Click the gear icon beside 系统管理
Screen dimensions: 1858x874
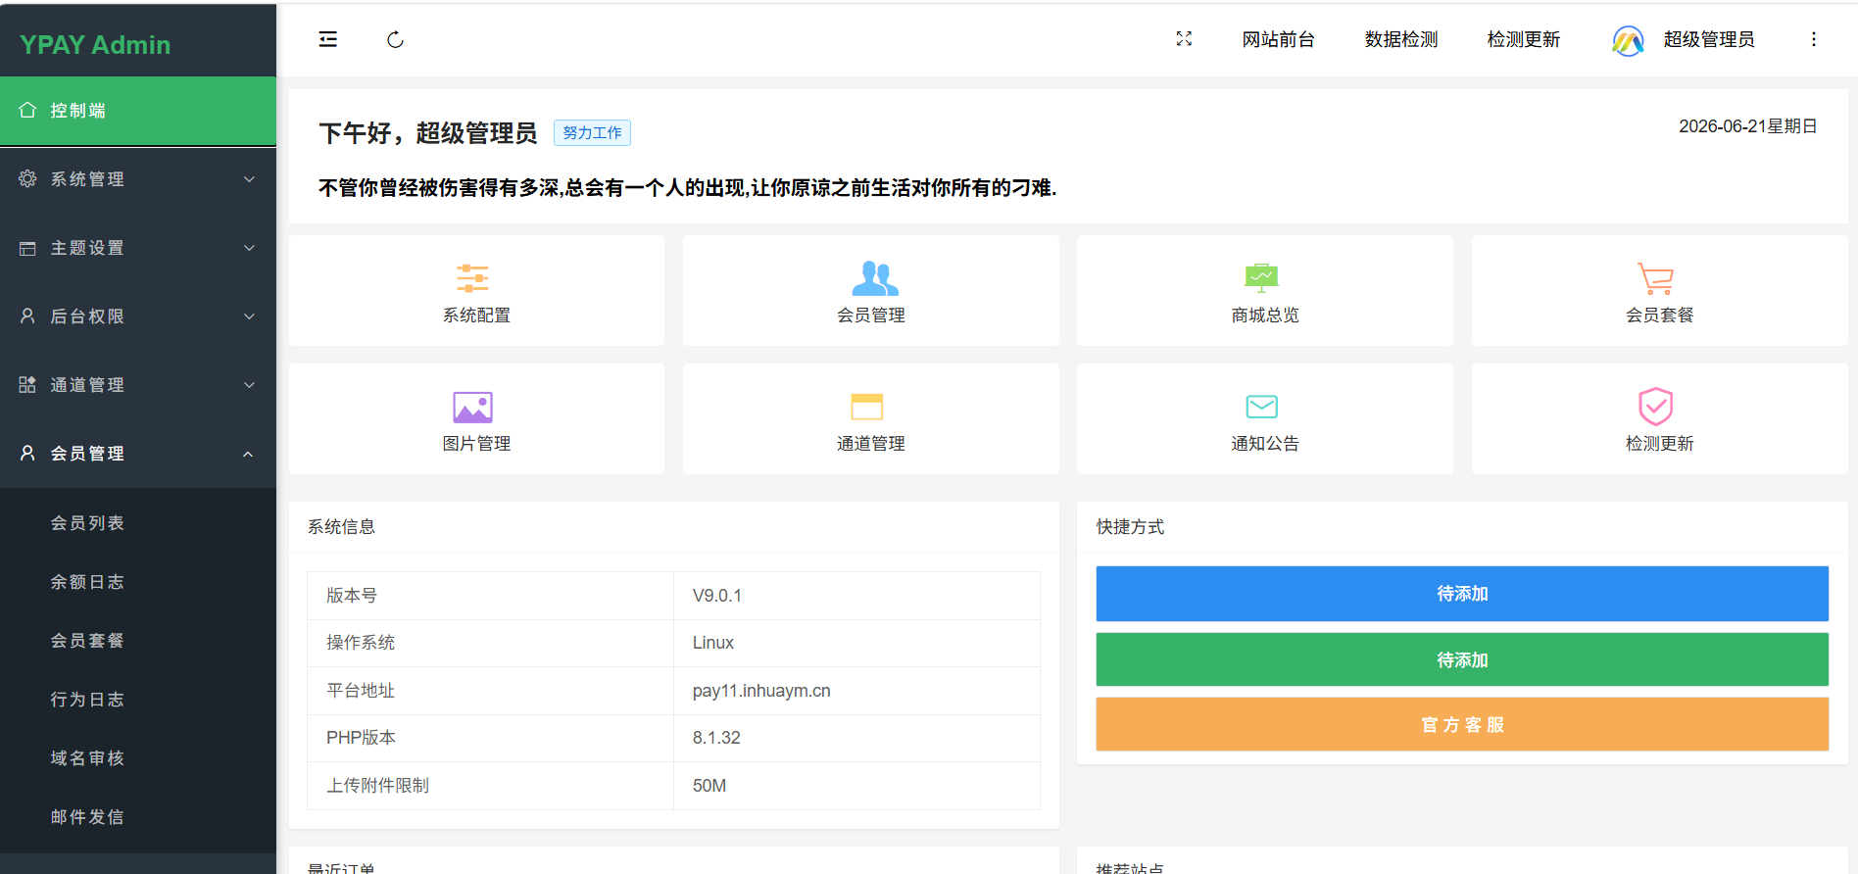pos(27,178)
